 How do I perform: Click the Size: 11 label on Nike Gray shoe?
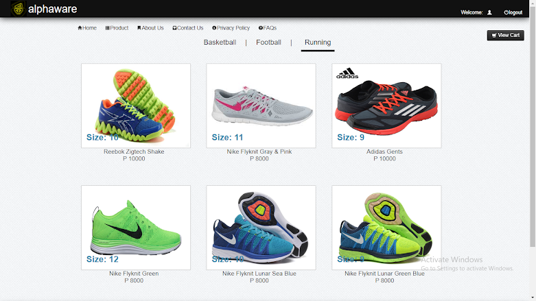(x=227, y=137)
